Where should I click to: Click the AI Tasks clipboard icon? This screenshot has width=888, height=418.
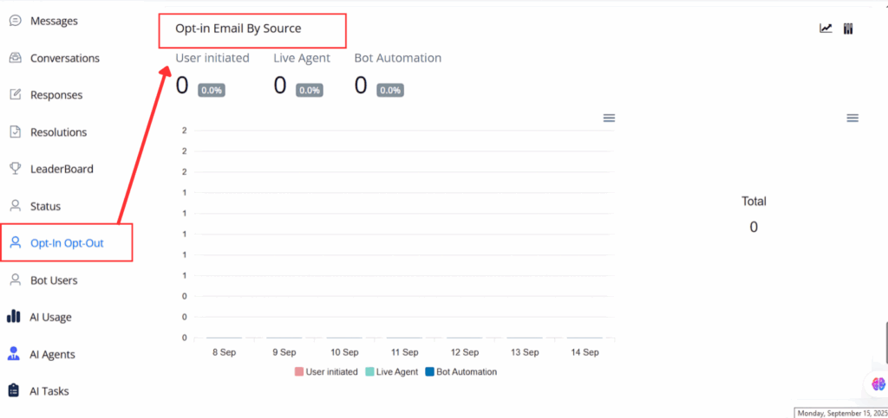pos(14,390)
